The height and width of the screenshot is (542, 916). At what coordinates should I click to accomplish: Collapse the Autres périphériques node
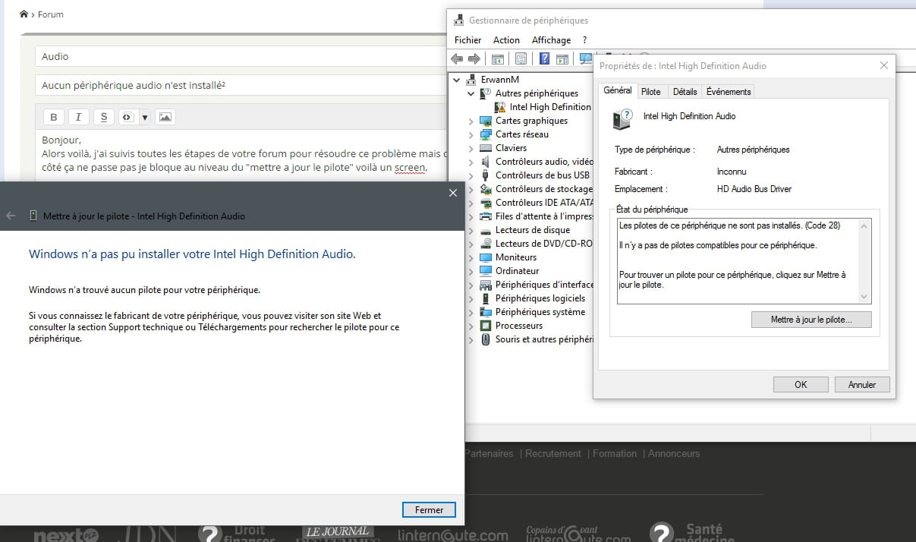coord(471,93)
